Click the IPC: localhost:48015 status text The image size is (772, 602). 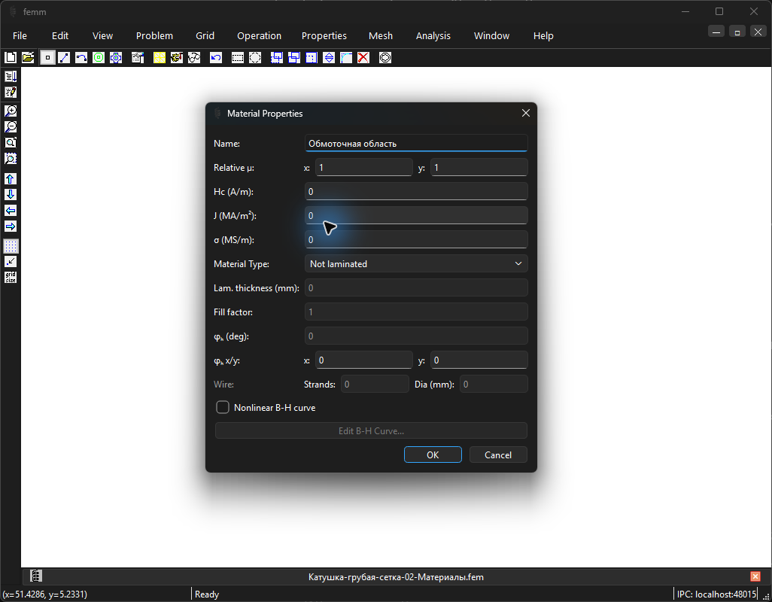pos(716,594)
